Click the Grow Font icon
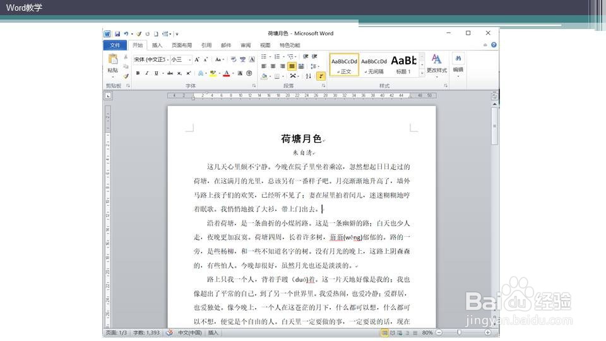 pyautogui.click(x=197, y=59)
